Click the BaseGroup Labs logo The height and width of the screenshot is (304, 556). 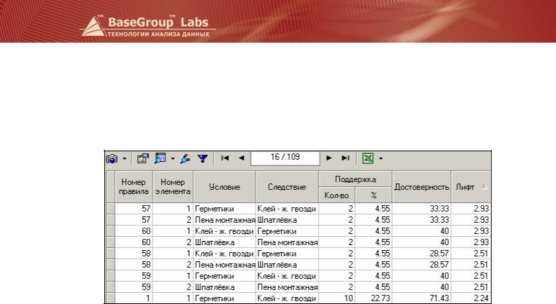[148, 26]
